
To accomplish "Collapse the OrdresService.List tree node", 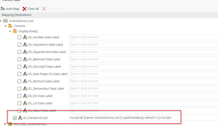I will tap(1, 21).
